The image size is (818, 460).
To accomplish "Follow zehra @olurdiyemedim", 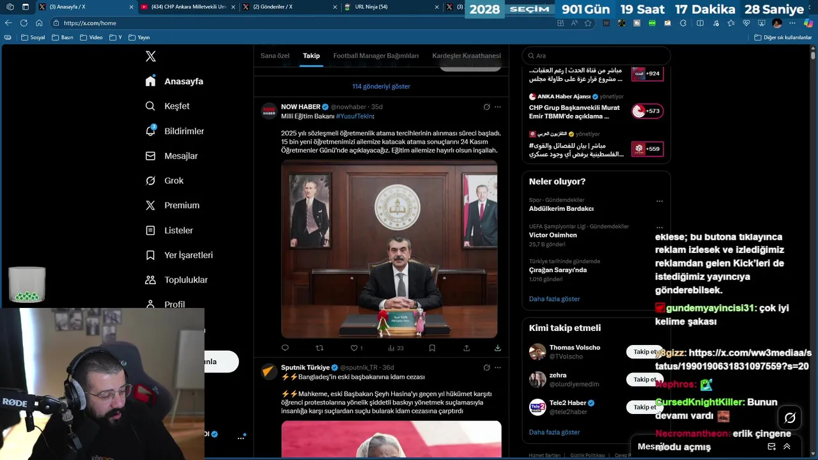I will click(645, 379).
